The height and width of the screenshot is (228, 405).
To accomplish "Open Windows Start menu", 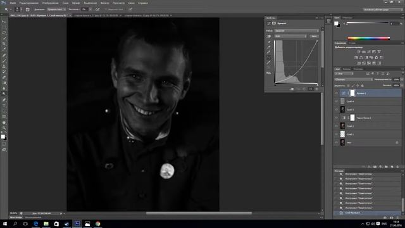I will pos(5,224).
